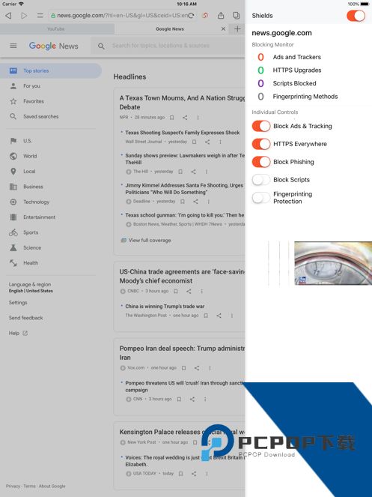Reload the page with refresh icon
Image resolution: width=372 pixels, height=497 pixels.
point(191,16)
